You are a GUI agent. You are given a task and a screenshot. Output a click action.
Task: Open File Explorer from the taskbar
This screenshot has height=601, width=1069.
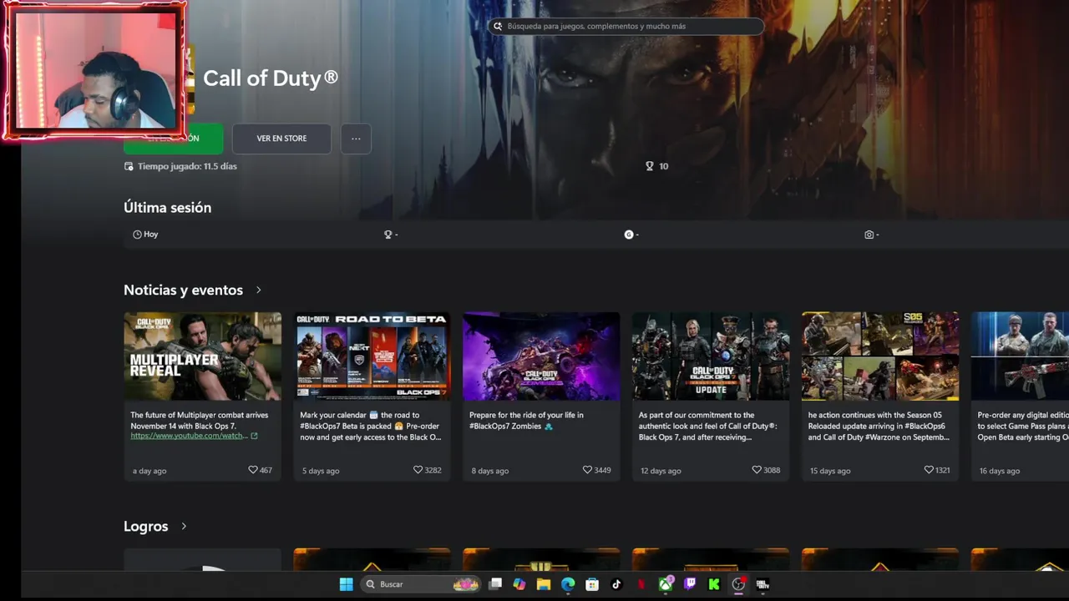(x=544, y=584)
